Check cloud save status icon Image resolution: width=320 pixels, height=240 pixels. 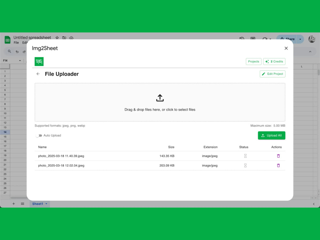pos(71,38)
